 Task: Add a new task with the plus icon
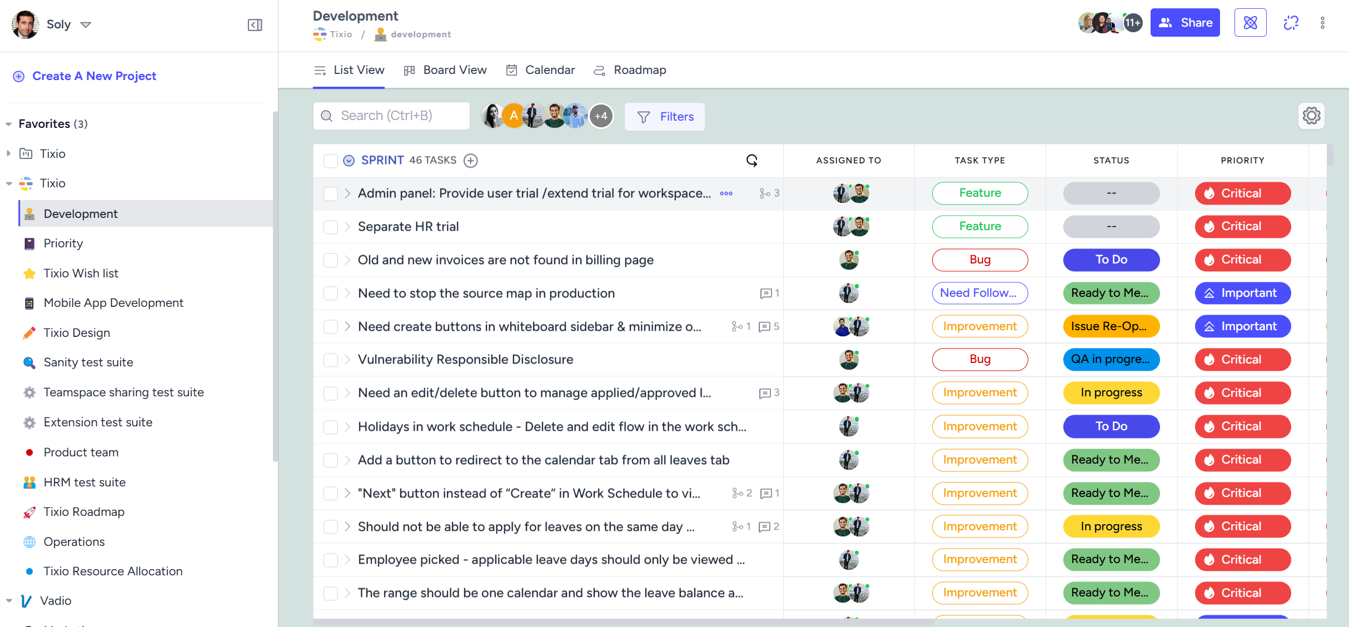[x=470, y=160]
